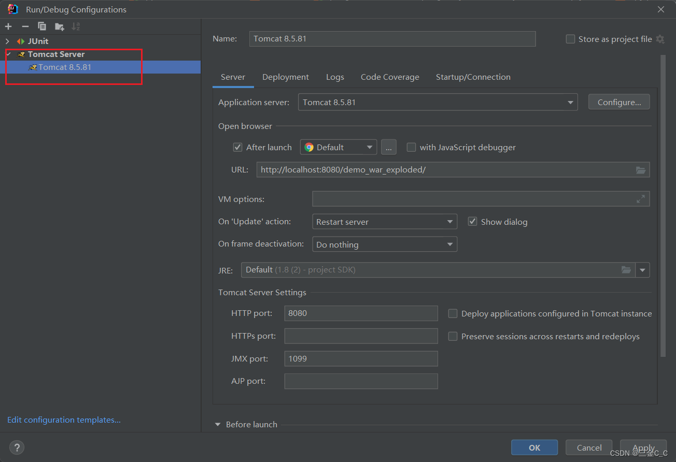The width and height of the screenshot is (676, 462).
Task: Copy the selected configuration
Action: tap(42, 26)
